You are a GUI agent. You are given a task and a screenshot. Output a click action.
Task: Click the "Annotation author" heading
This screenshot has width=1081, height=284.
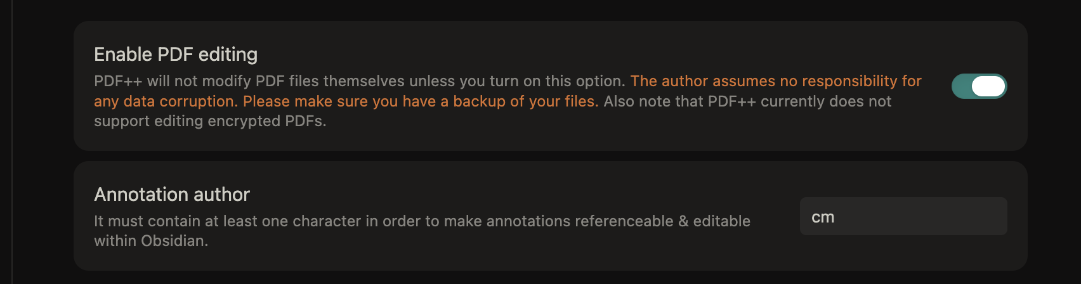172,195
